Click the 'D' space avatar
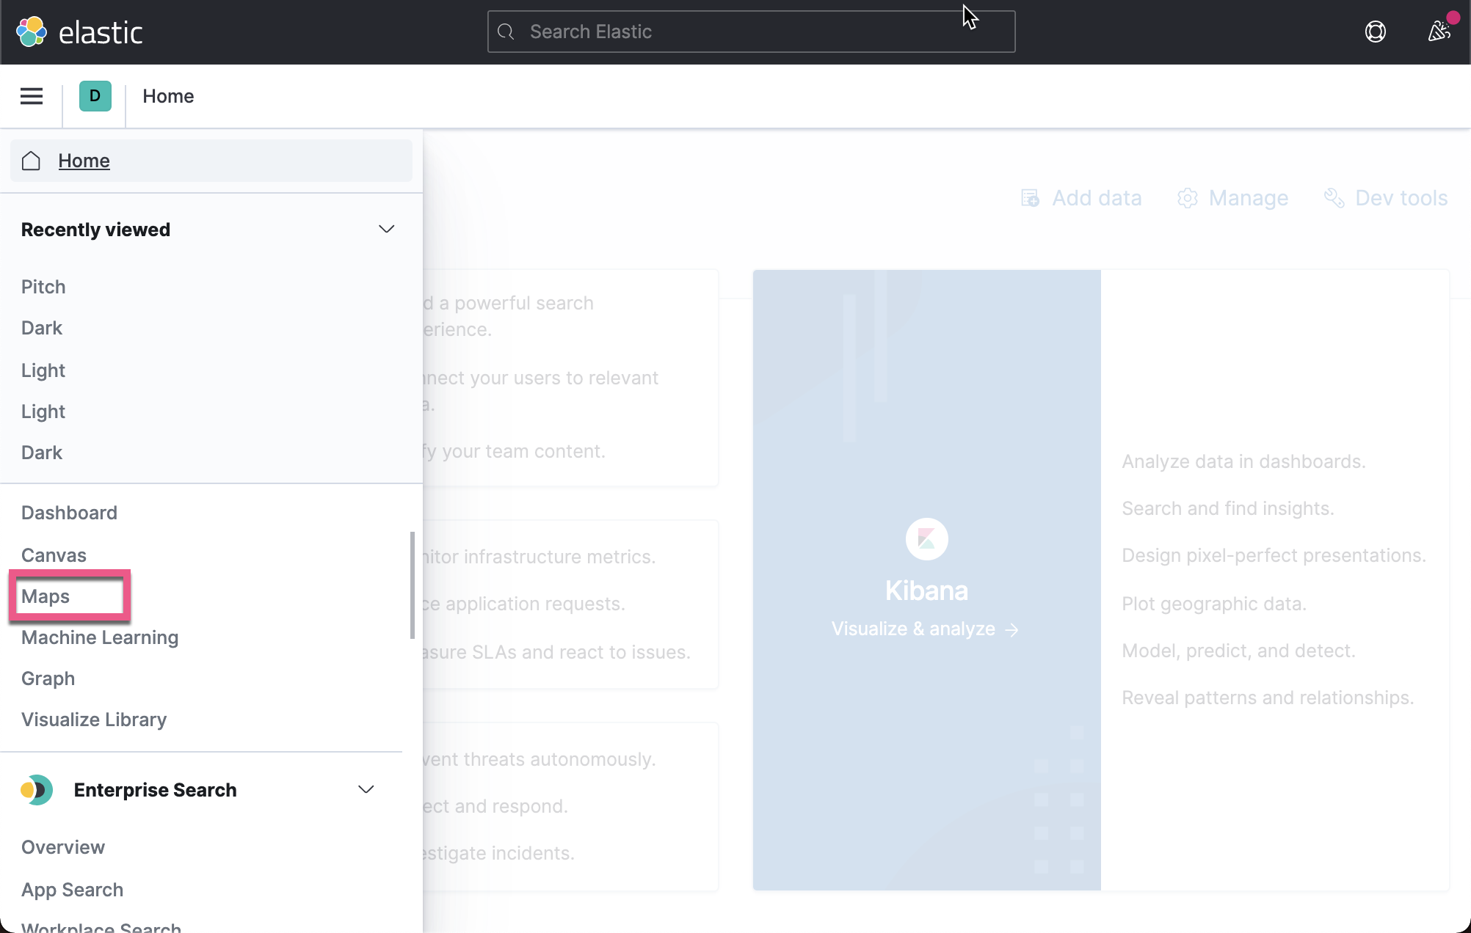Screen dimensions: 1471x933 tap(94, 96)
